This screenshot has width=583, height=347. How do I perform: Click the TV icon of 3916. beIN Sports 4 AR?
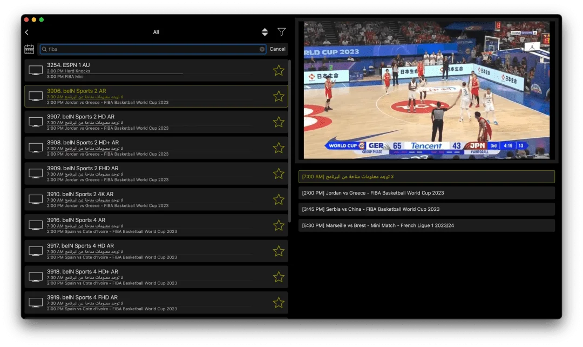(x=36, y=225)
